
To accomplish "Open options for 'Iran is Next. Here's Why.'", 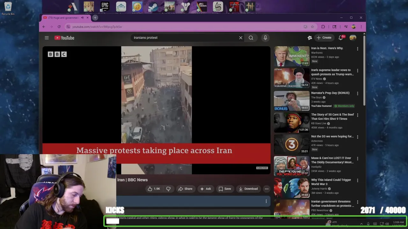I will (x=357, y=49).
